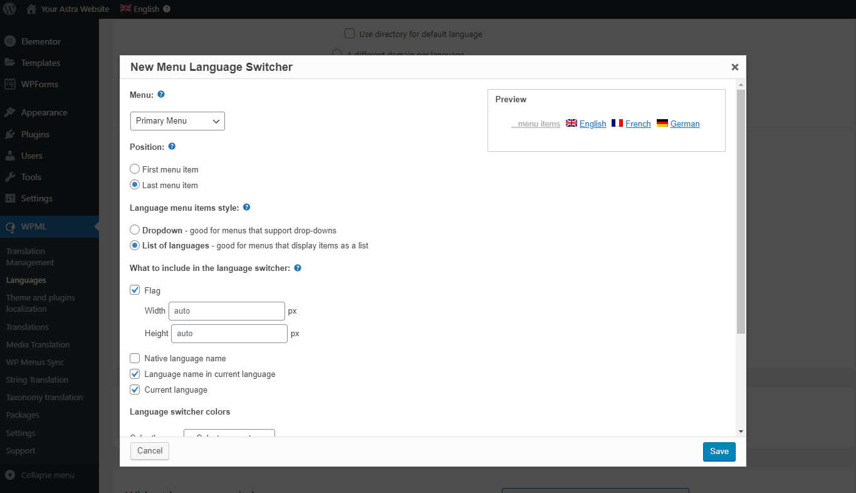Open Translations submenu item

click(27, 327)
